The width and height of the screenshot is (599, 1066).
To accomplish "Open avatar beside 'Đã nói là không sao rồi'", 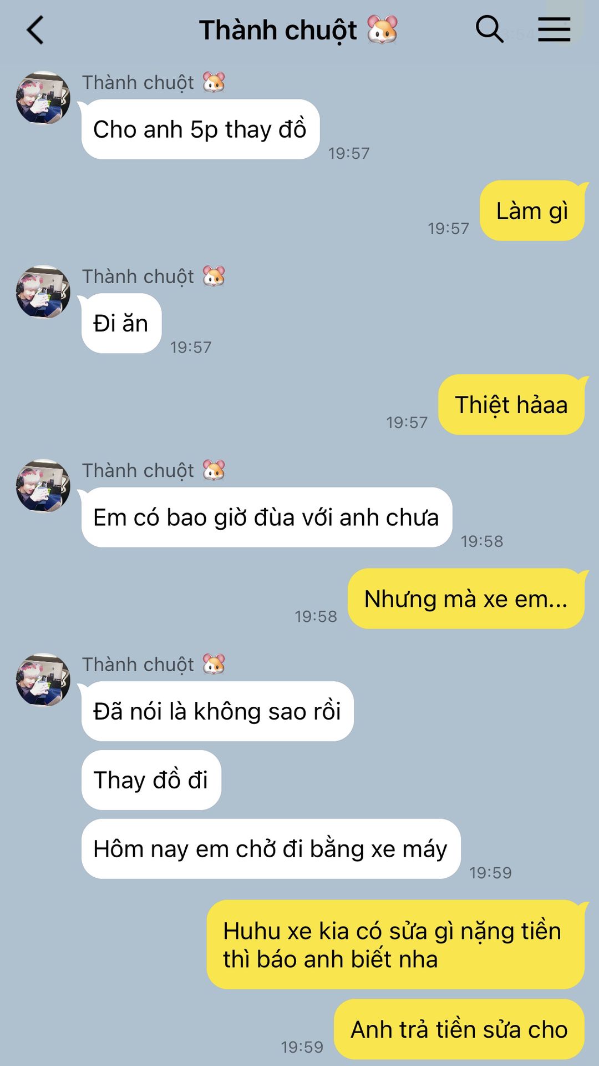I will 43,680.
